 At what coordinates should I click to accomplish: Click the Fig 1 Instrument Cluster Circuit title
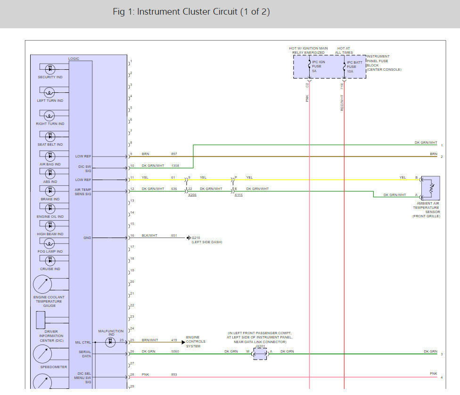[191, 12]
